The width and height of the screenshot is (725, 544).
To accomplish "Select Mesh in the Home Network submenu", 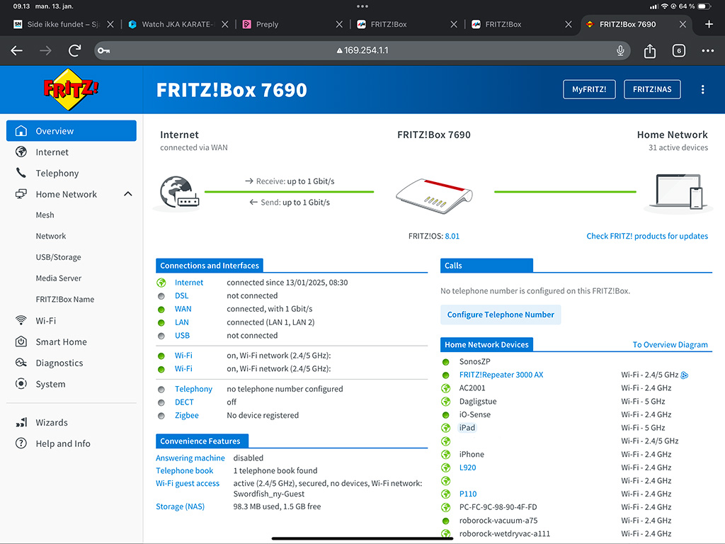I will tap(45, 215).
